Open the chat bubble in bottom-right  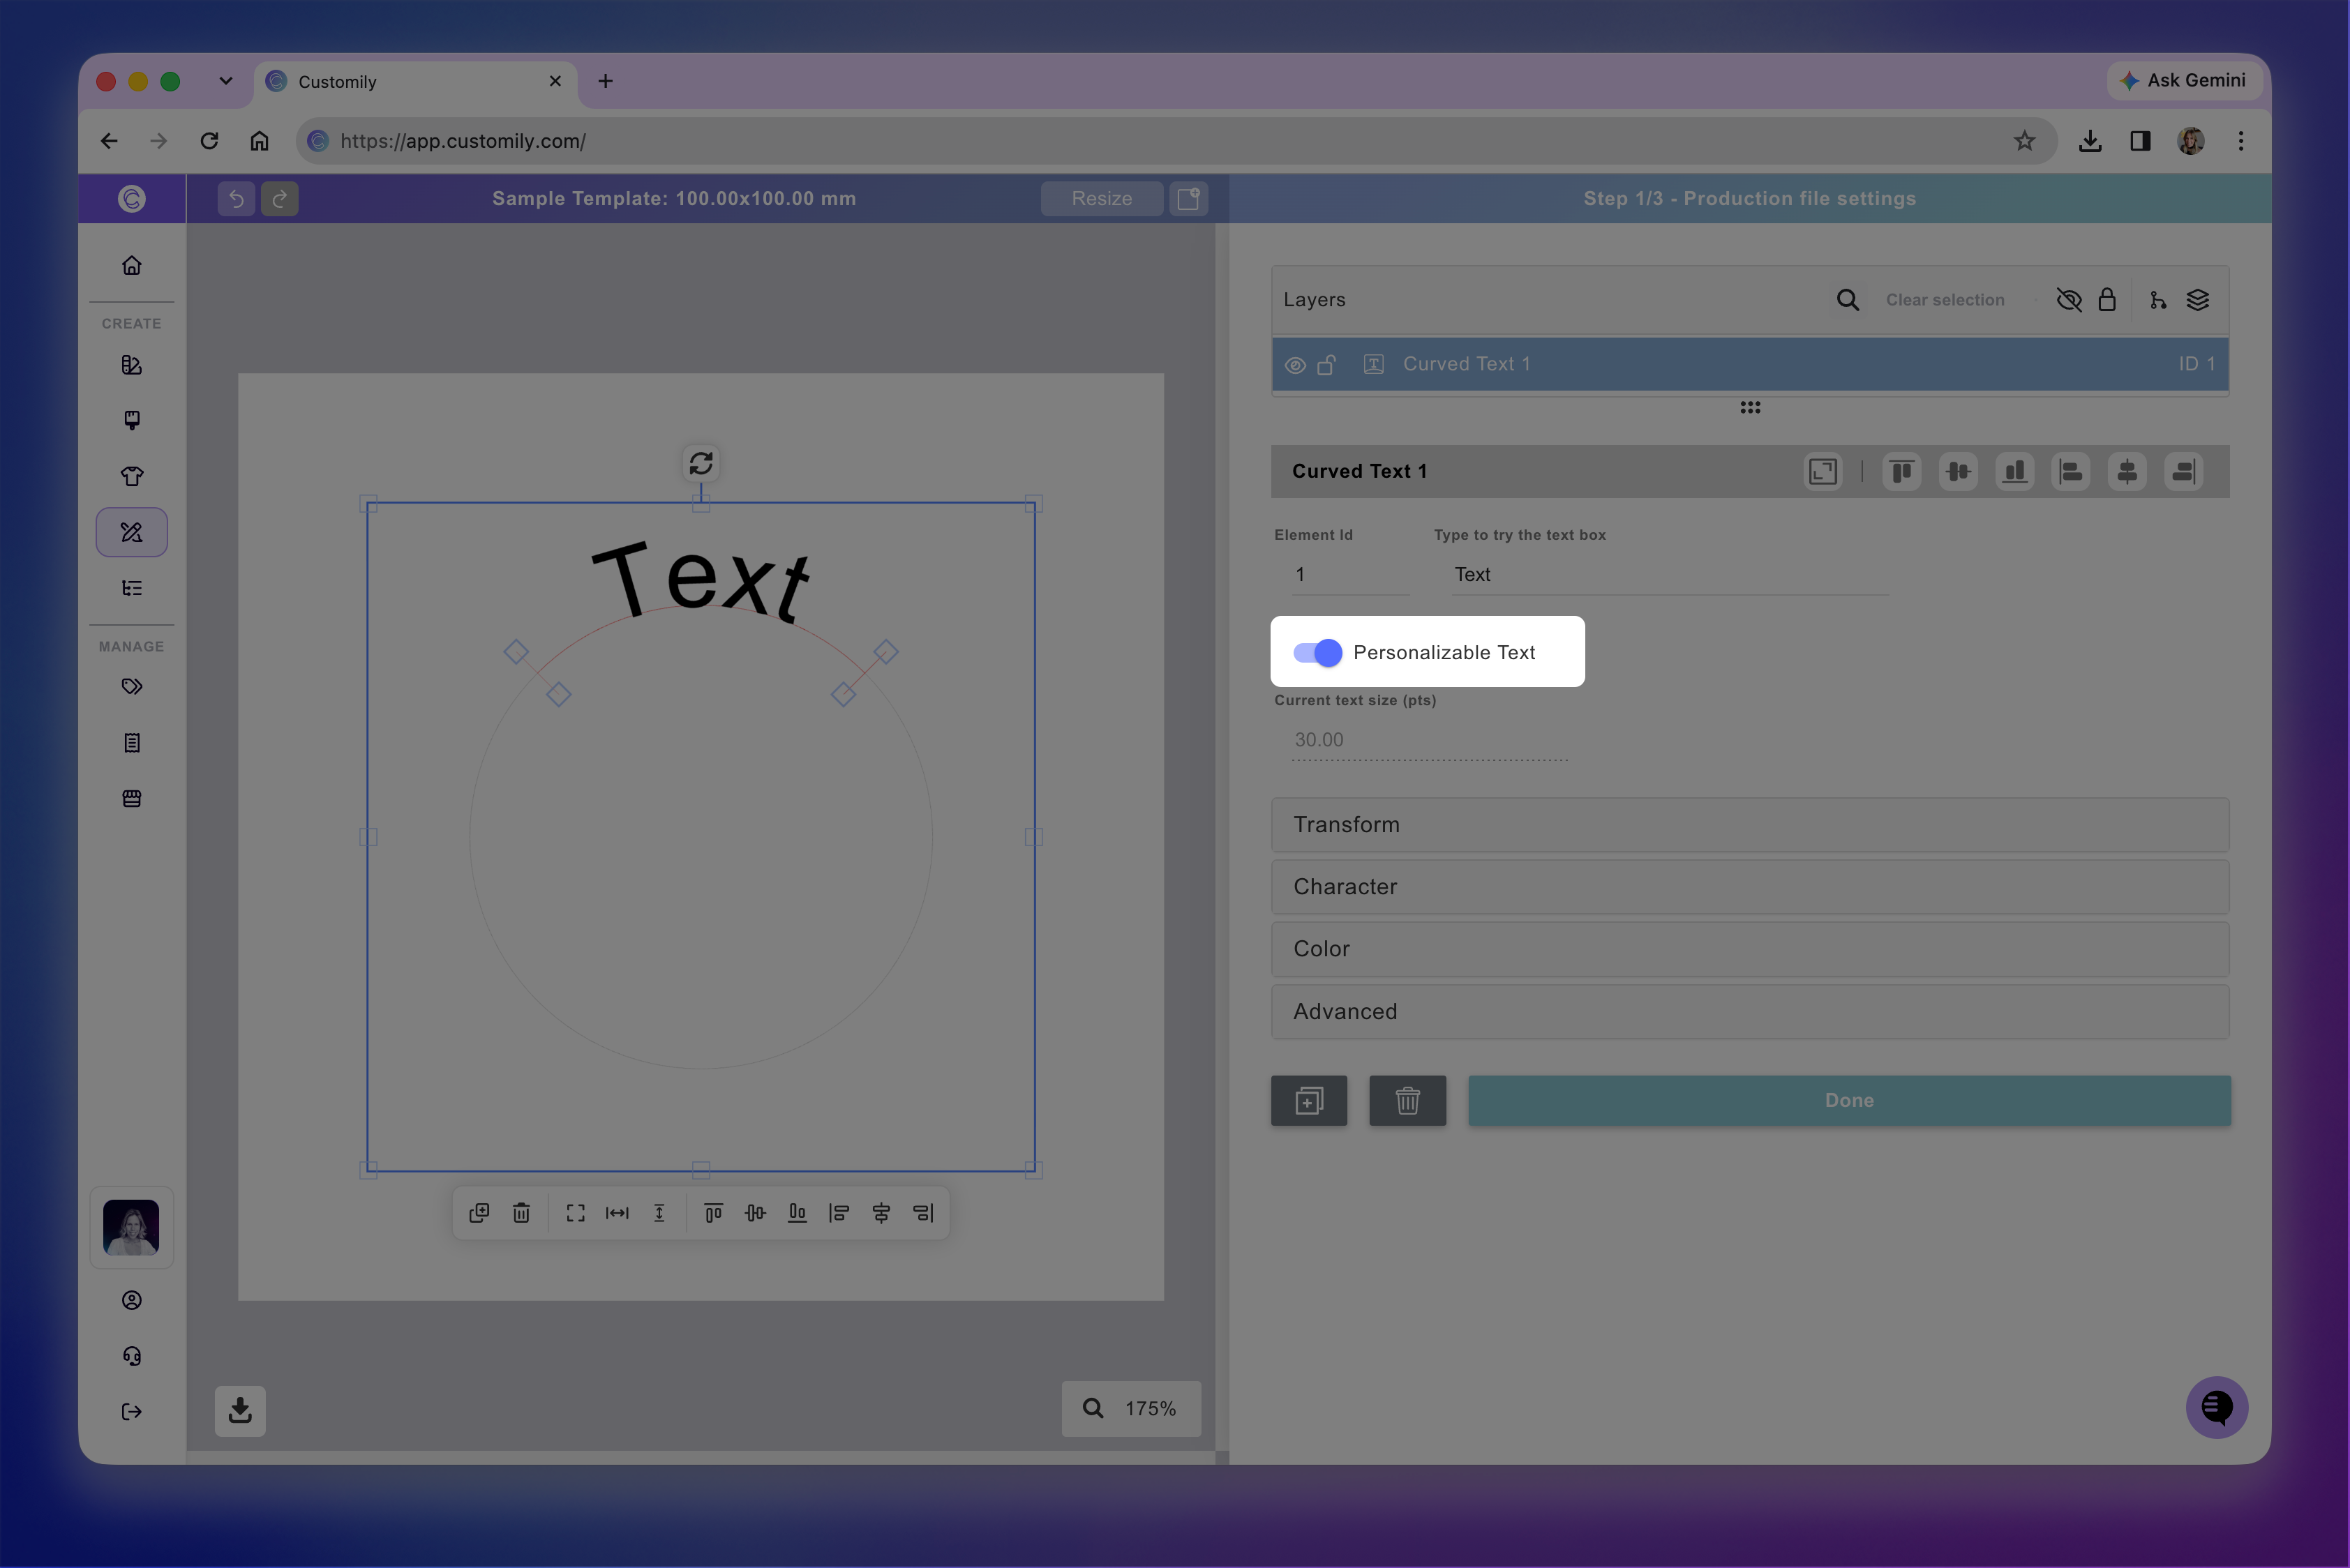coord(2217,1408)
